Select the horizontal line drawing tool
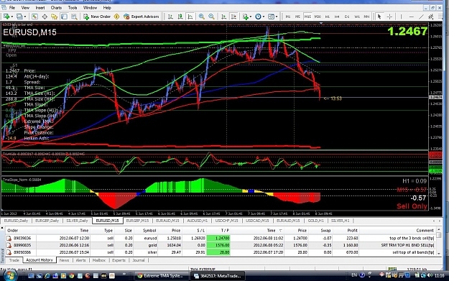Viewport: 449px width, 281px height. (x=411, y=17)
